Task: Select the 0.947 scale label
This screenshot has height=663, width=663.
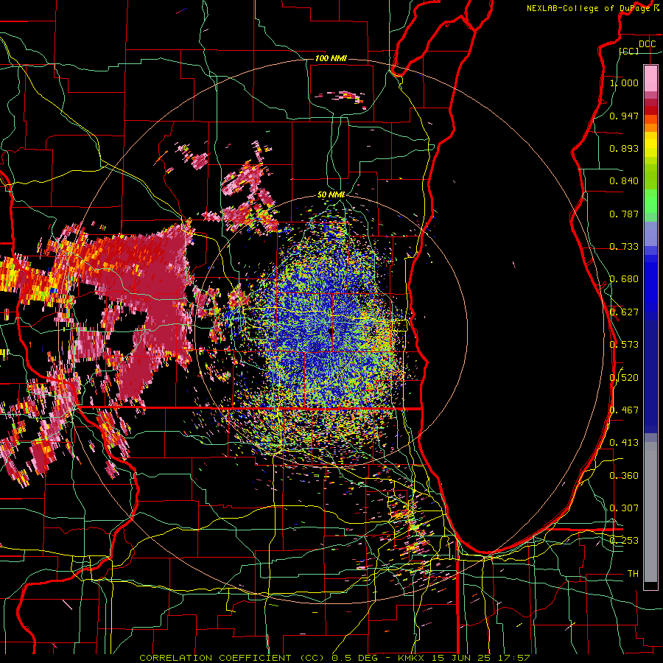Action: click(x=624, y=116)
